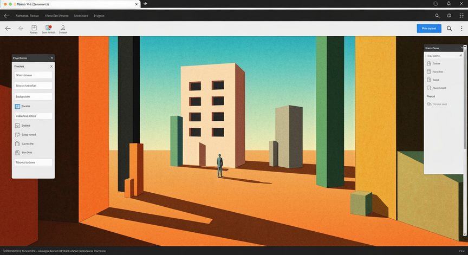Click the toolbar icon with the red dot
The width and height of the screenshot is (468, 255).
tap(48, 28)
